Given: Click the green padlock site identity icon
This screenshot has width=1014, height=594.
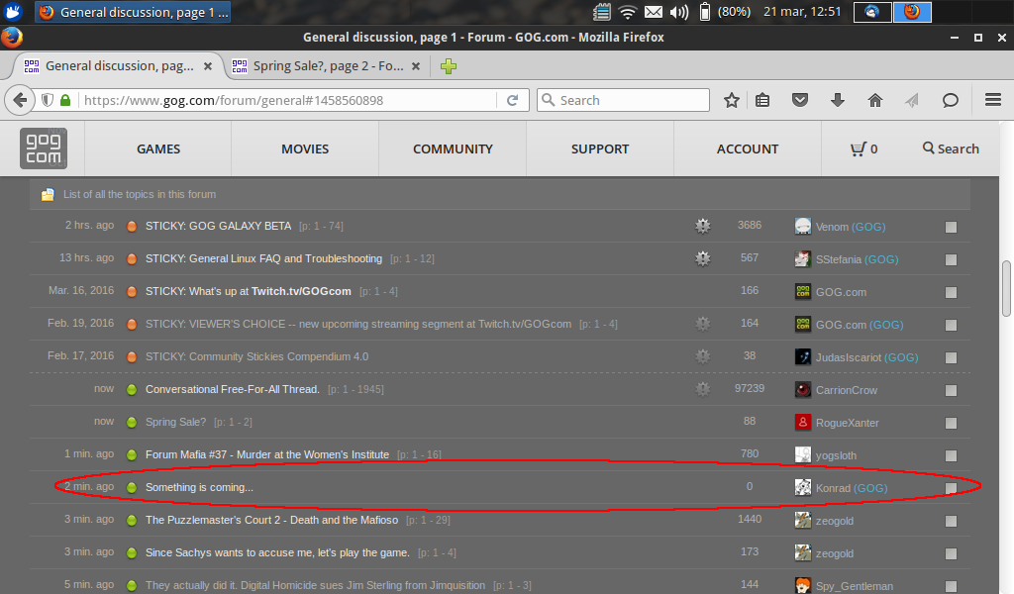Looking at the screenshot, I should pyautogui.click(x=64, y=100).
